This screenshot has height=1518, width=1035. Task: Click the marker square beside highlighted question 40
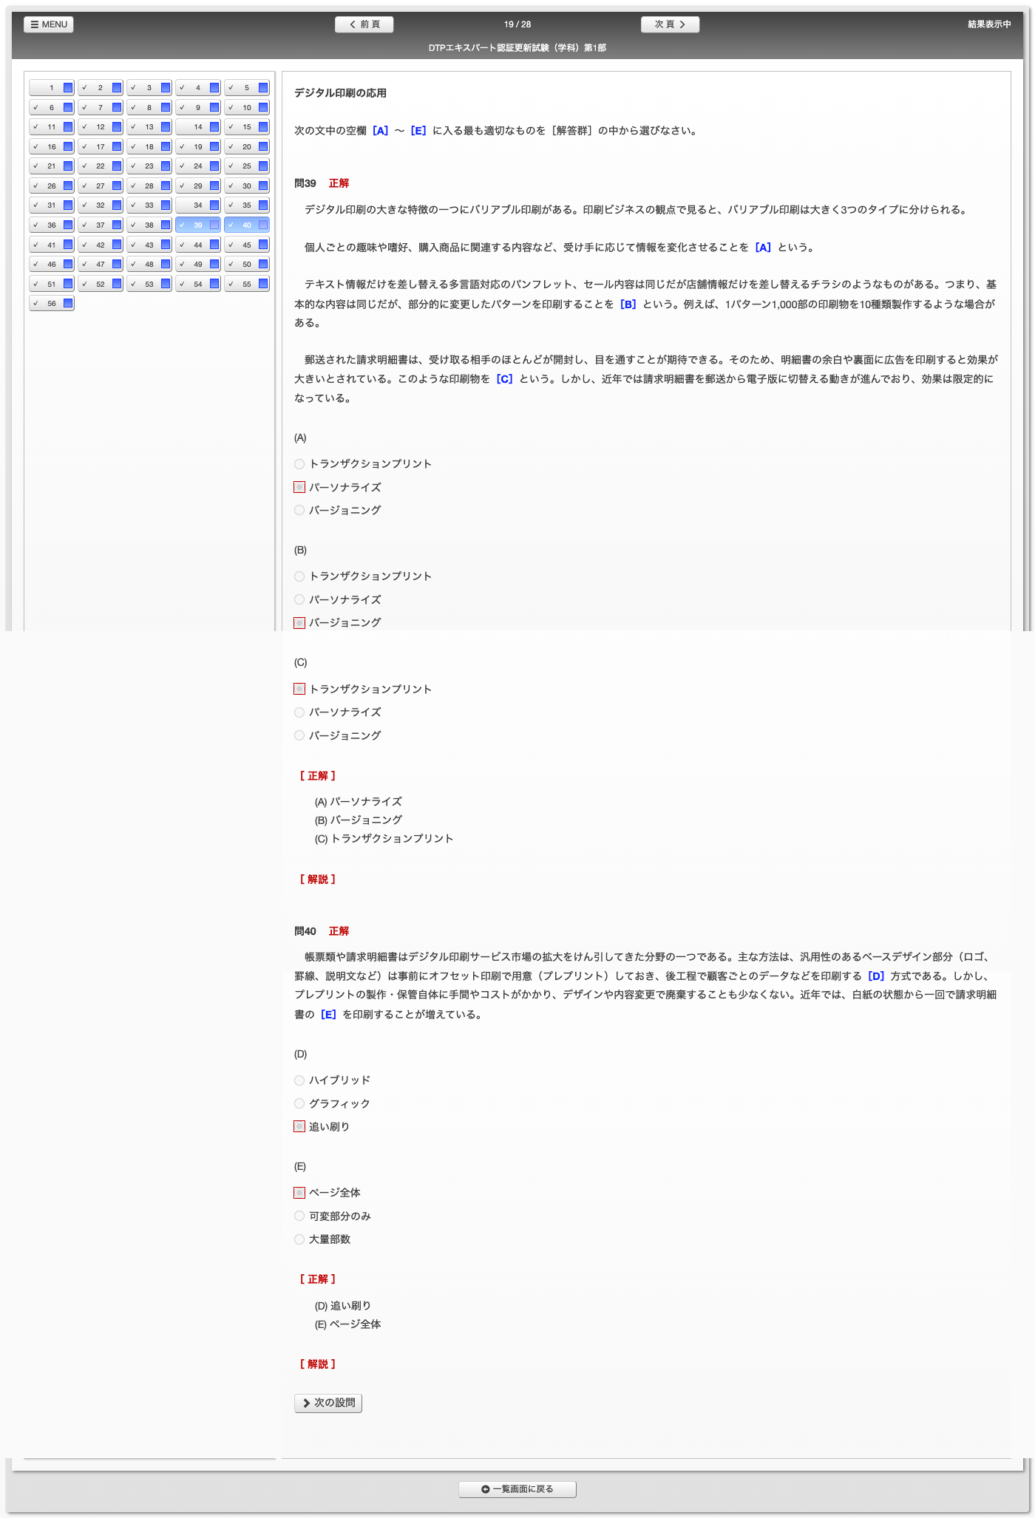[x=263, y=225]
